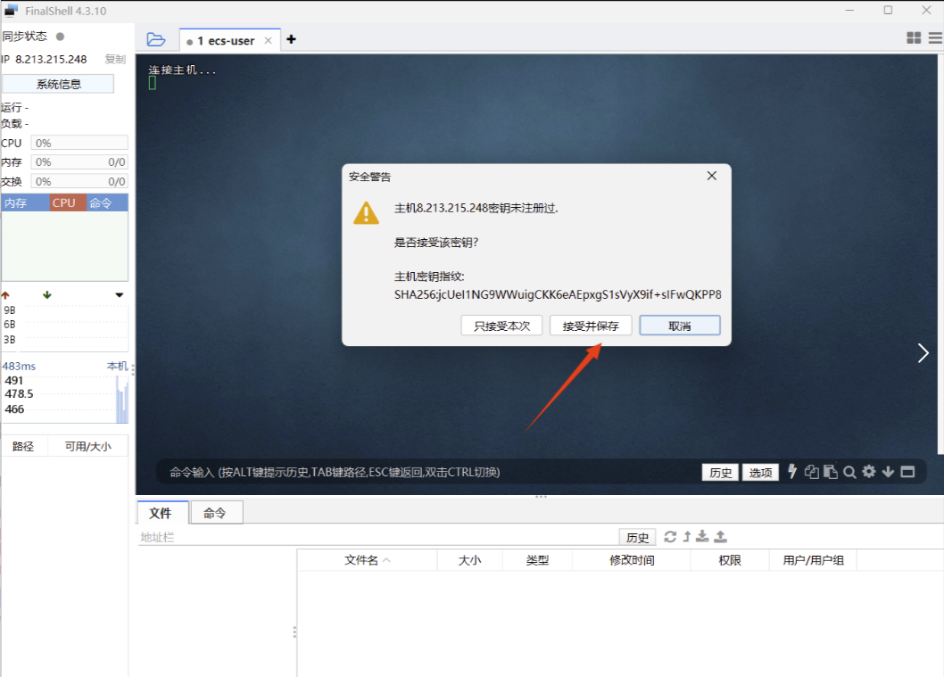
Task: Toggle grid layout view icon at top right
Action: click(914, 38)
